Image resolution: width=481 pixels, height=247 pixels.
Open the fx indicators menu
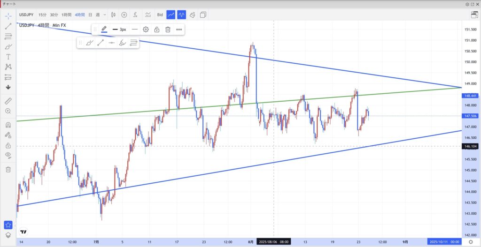point(135,15)
